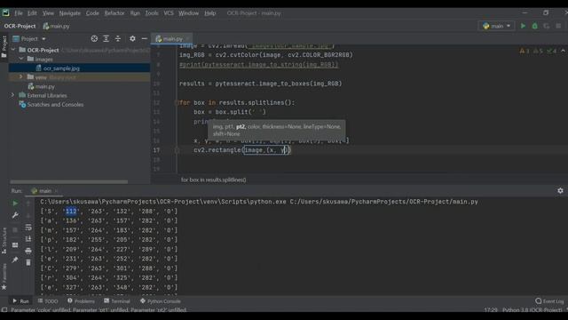Open the TODO tool window
This screenshot has width=568, height=320.
pos(48,301)
